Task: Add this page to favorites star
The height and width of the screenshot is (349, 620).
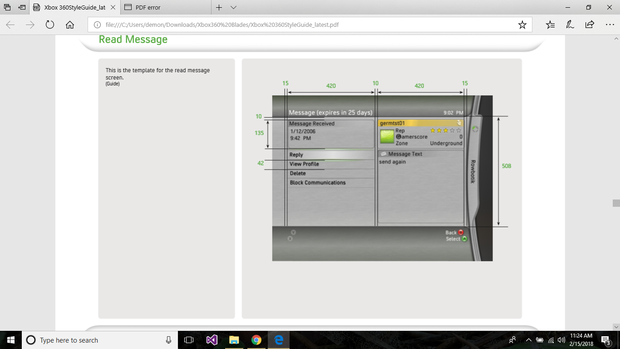Action: [x=522, y=25]
